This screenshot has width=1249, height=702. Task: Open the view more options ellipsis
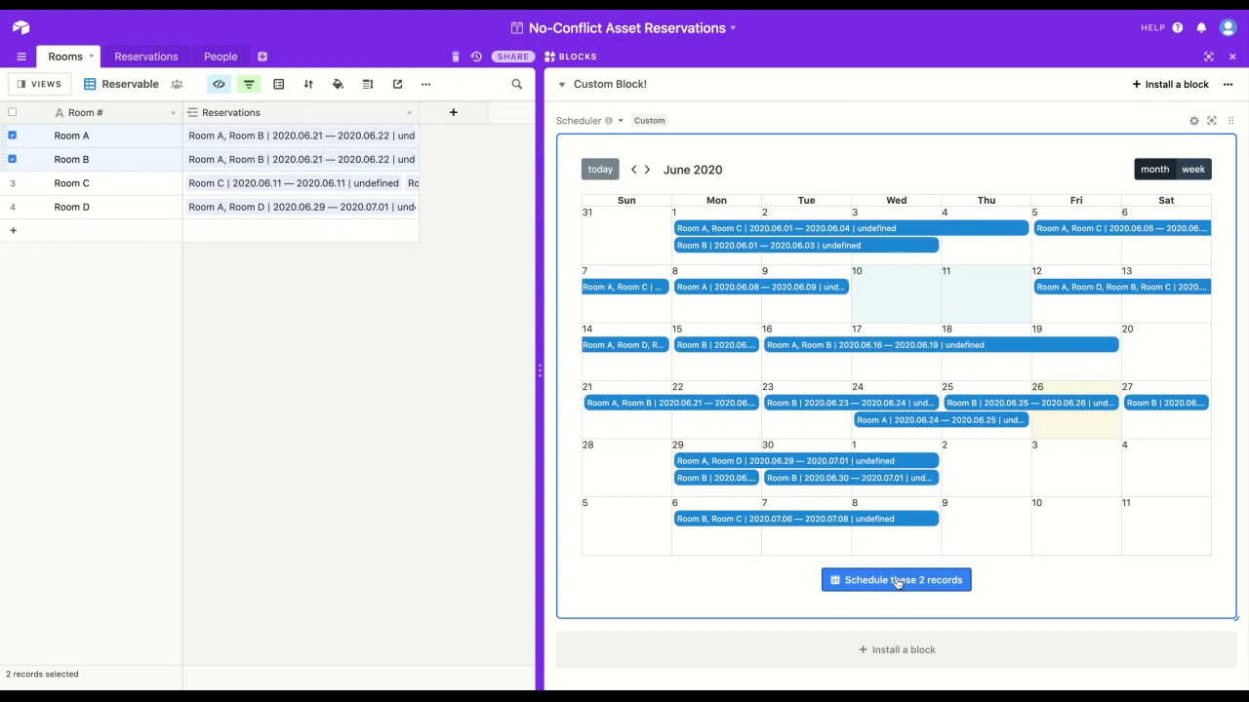click(x=425, y=85)
